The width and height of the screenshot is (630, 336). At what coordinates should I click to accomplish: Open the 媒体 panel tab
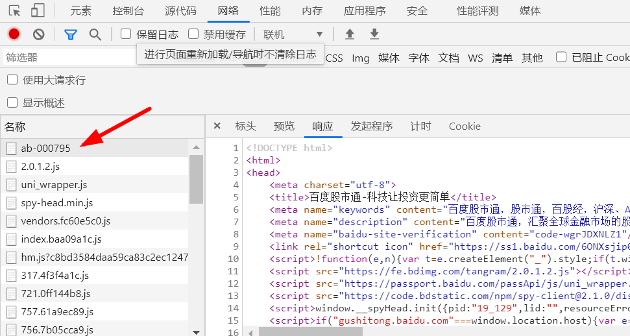click(x=530, y=11)
